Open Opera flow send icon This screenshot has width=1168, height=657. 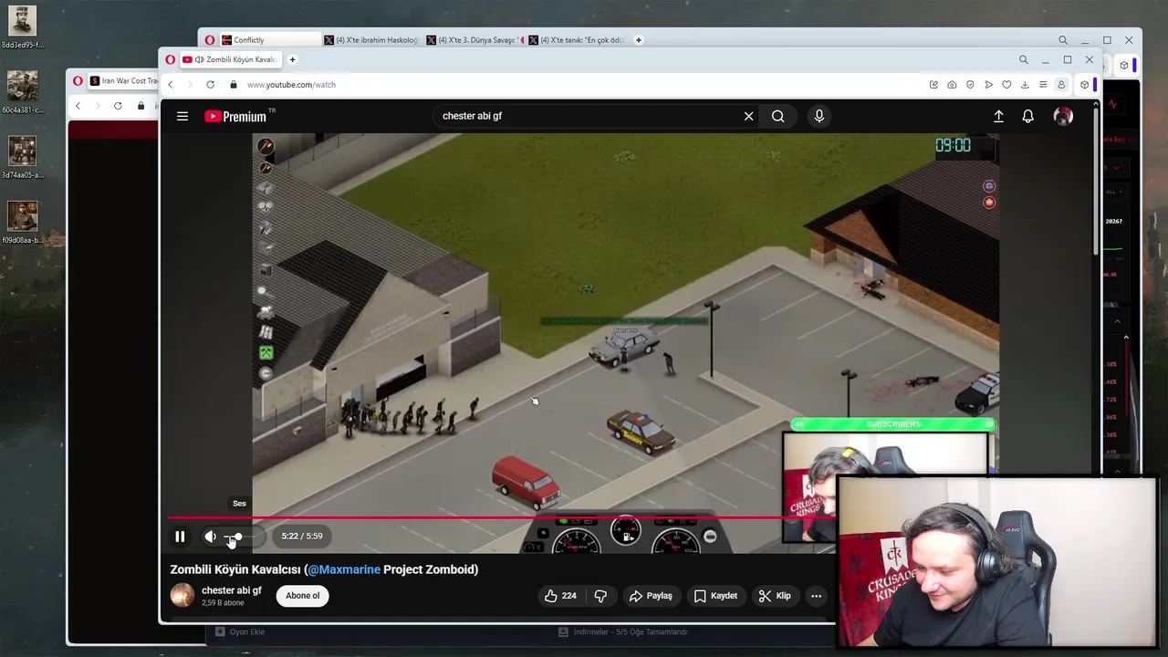click(988, 85)
